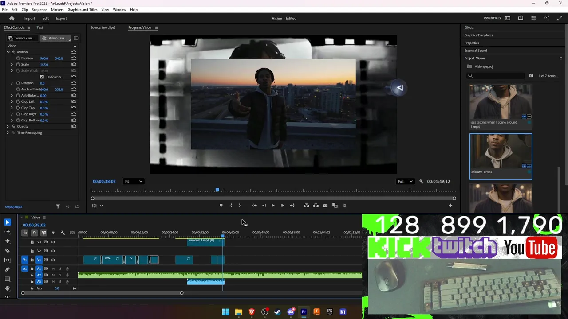Click the Project panel search field
Viewport: 568px width, 319px height.
(x=497, y=76)
